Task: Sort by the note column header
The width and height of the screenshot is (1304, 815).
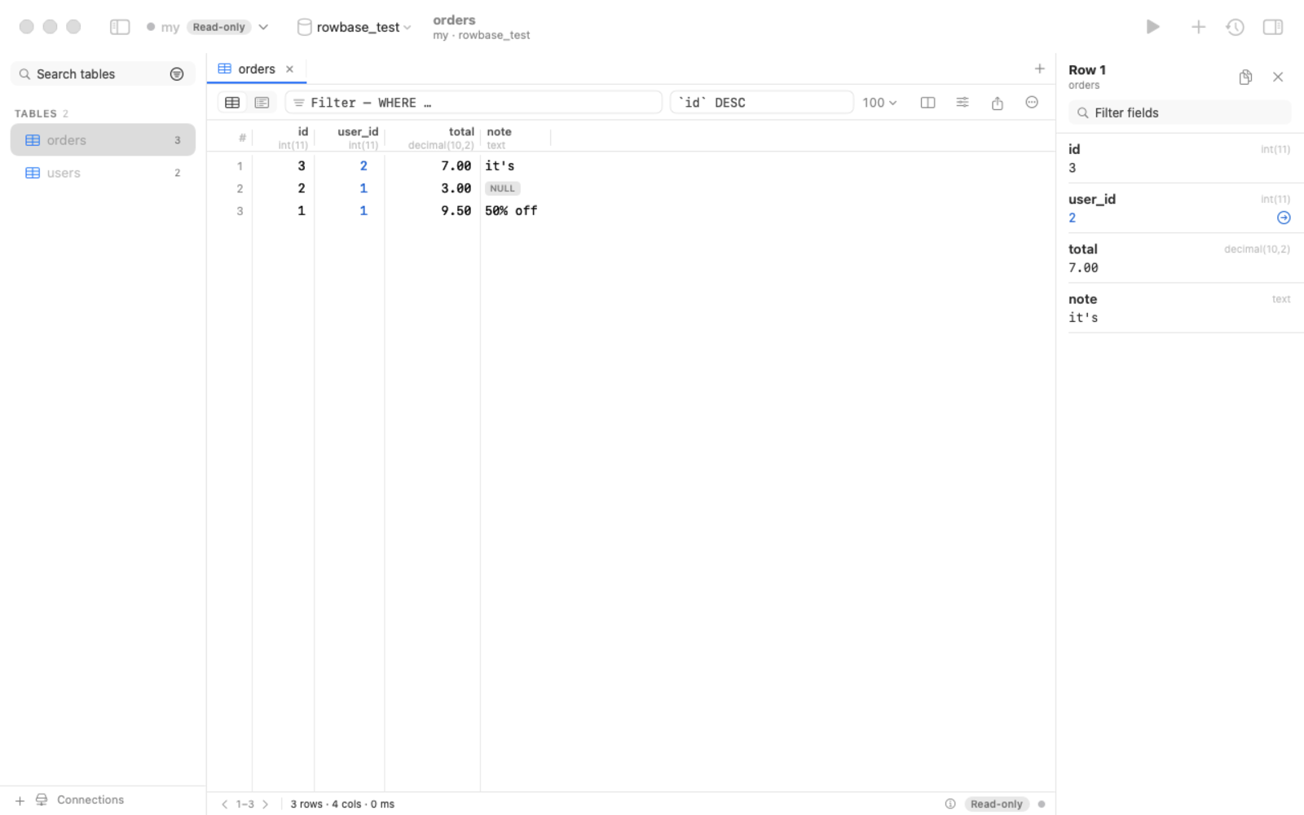Action: click(516, 137)
